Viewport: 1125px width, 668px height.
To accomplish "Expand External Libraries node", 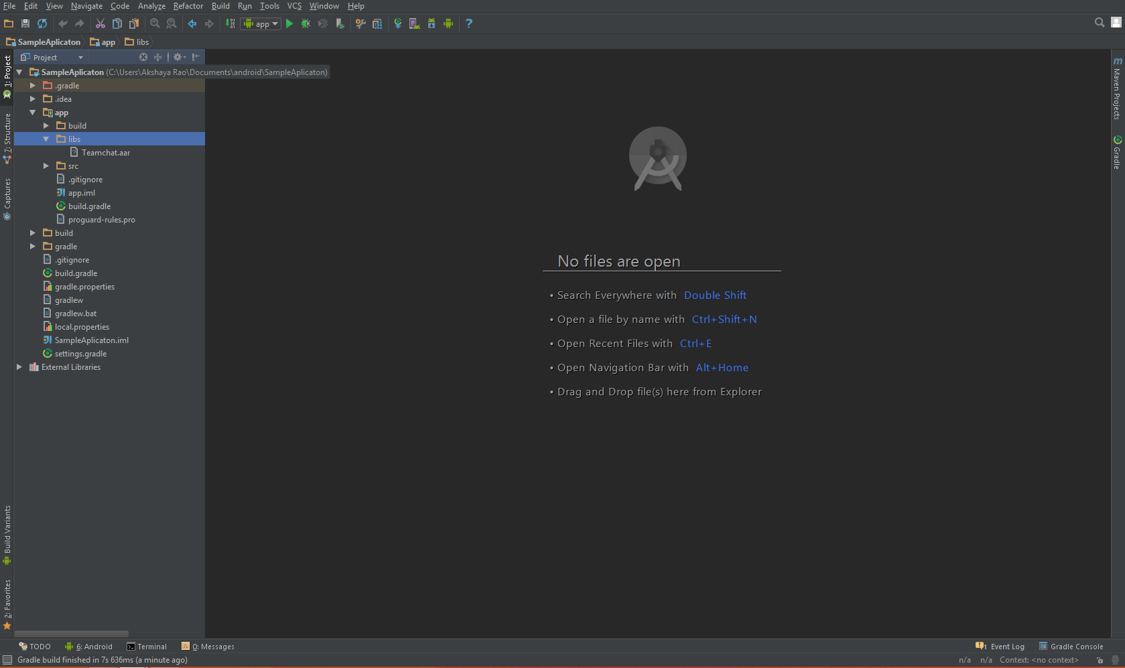I will click(x=19, y=367).
